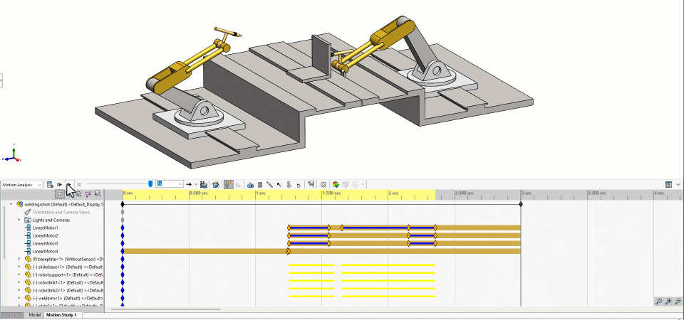This screenshot has height=320, width=684.
Task: Open Results and Plots tool
Action: [310, 184]
